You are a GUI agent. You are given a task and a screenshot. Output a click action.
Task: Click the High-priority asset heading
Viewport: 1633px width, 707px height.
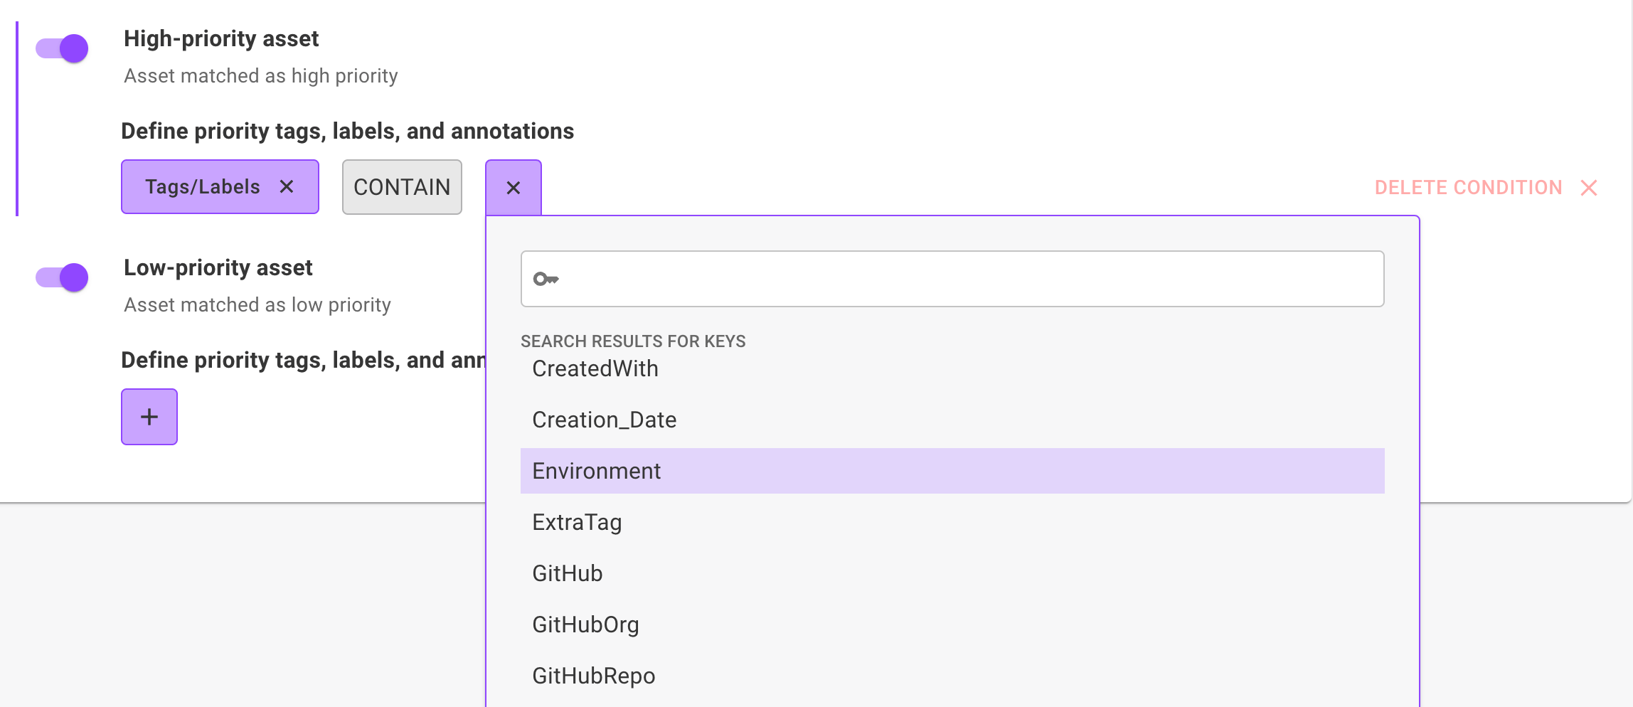(x=221, y=38)
